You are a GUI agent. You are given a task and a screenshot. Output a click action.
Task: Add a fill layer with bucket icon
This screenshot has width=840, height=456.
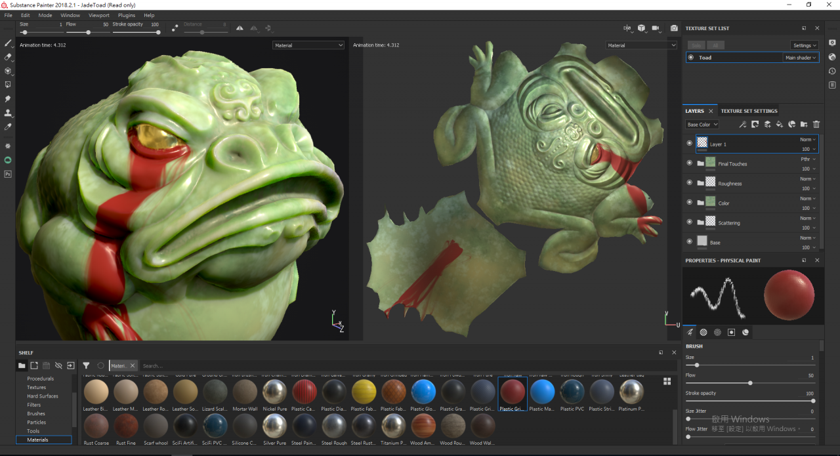(780, 124)
